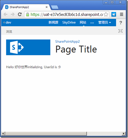128x138 pixels.
Task: Expand the 管理员 user dropdown
Action: [x=105, y=23]
